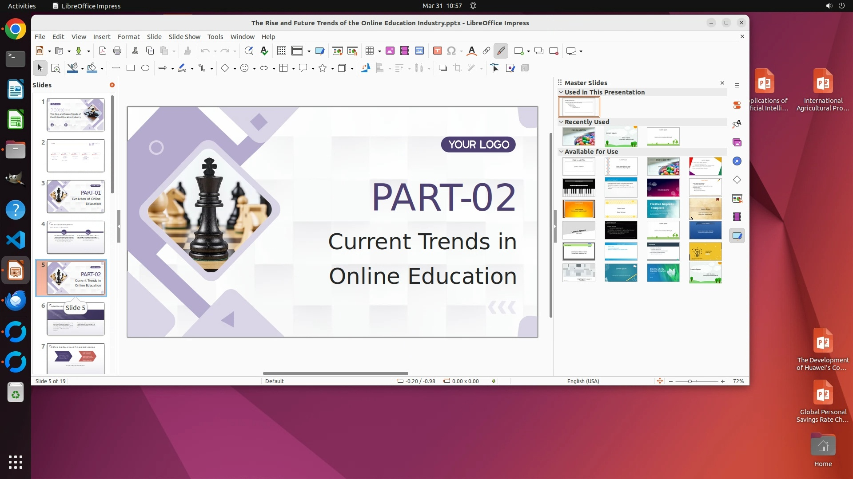Click English (USA) language in status bar
The image size is (853, 479).
583,381
